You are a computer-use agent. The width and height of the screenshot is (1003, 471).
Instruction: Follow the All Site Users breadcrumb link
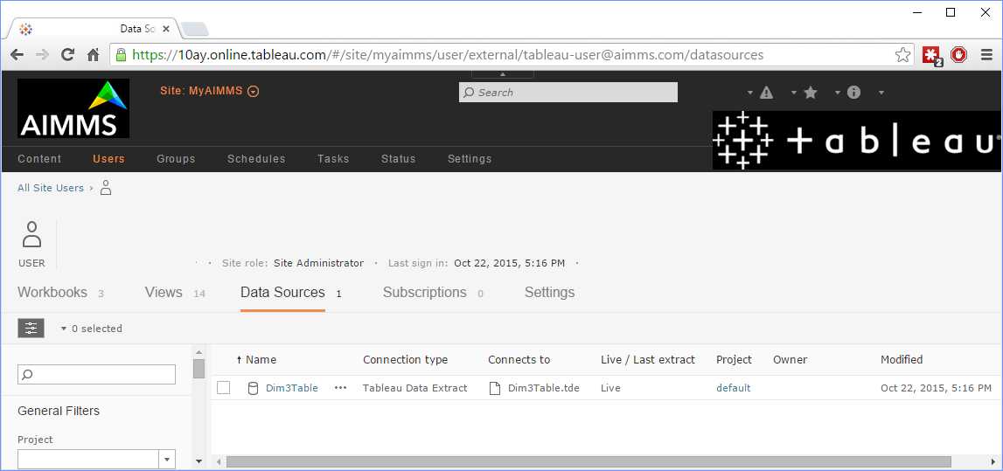[x=51, y=188]
